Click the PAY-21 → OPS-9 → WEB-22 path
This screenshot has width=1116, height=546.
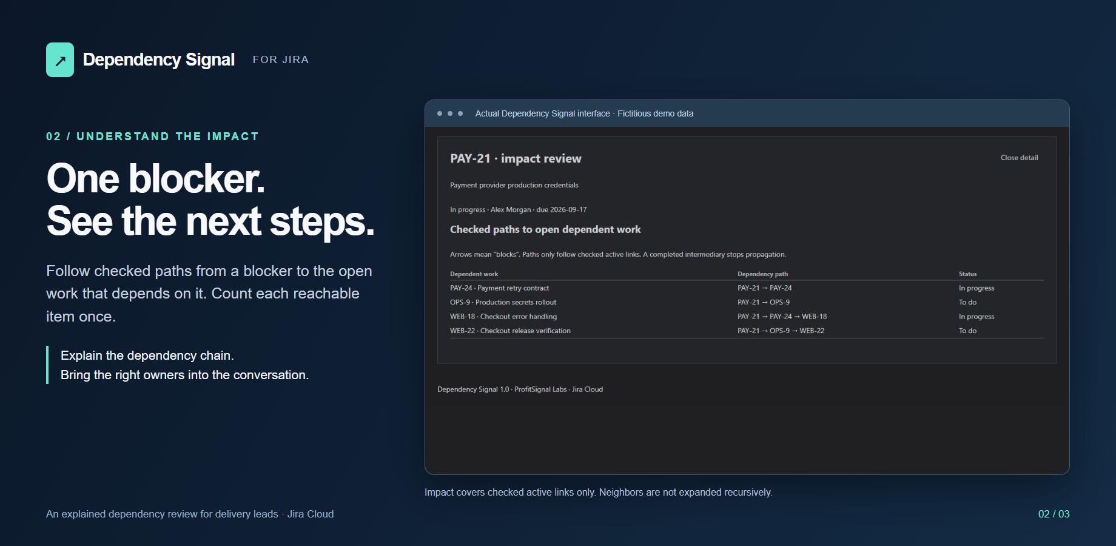pos(781,331)
